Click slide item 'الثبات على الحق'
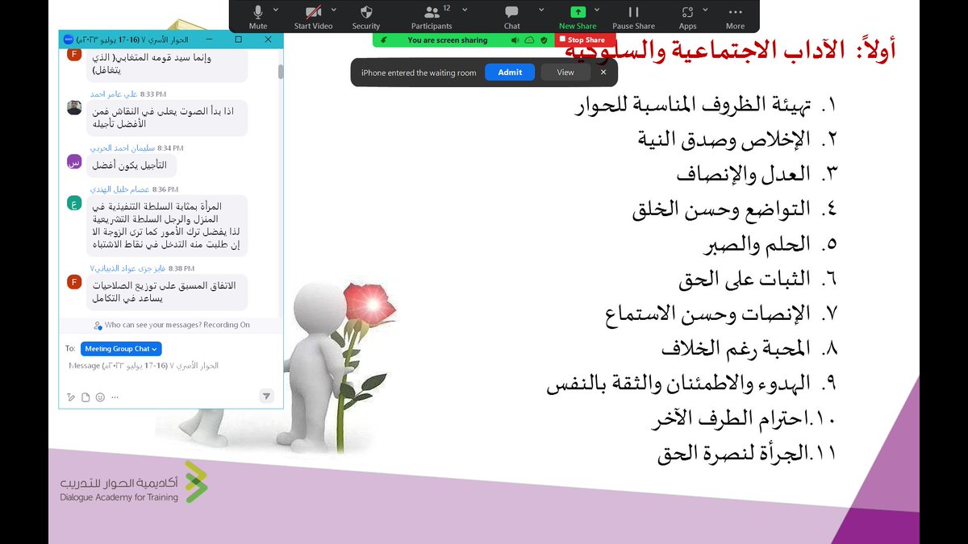 click(743, 280)
